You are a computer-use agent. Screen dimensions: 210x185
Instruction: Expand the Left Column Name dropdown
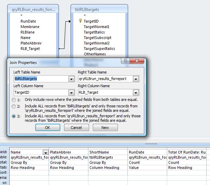click(71, 92)
